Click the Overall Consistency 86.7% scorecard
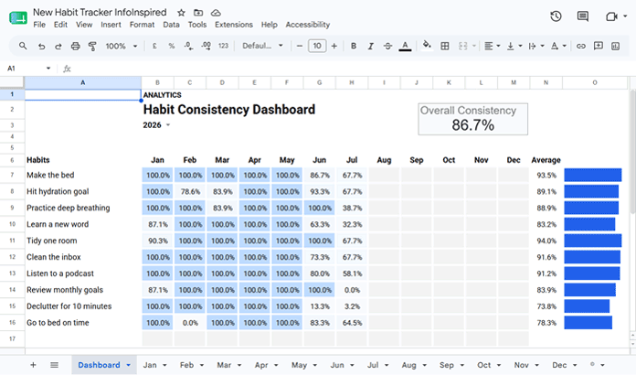This screenshot has width=636, height=375. click(473, 119)
